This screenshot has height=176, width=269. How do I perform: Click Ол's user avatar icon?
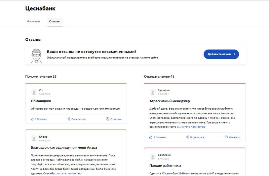(34, 92)
